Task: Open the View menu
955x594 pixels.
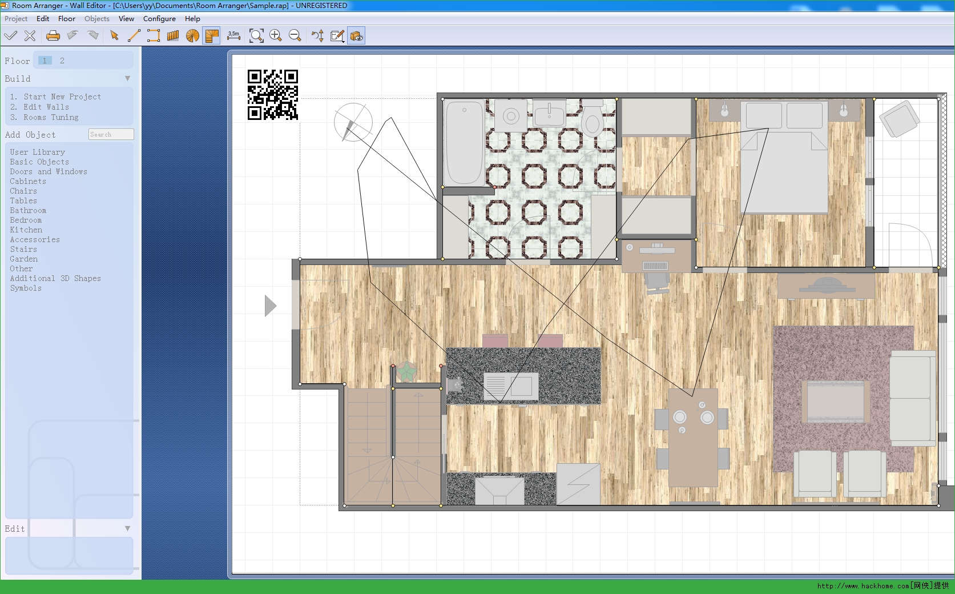Action: [126, 18]
